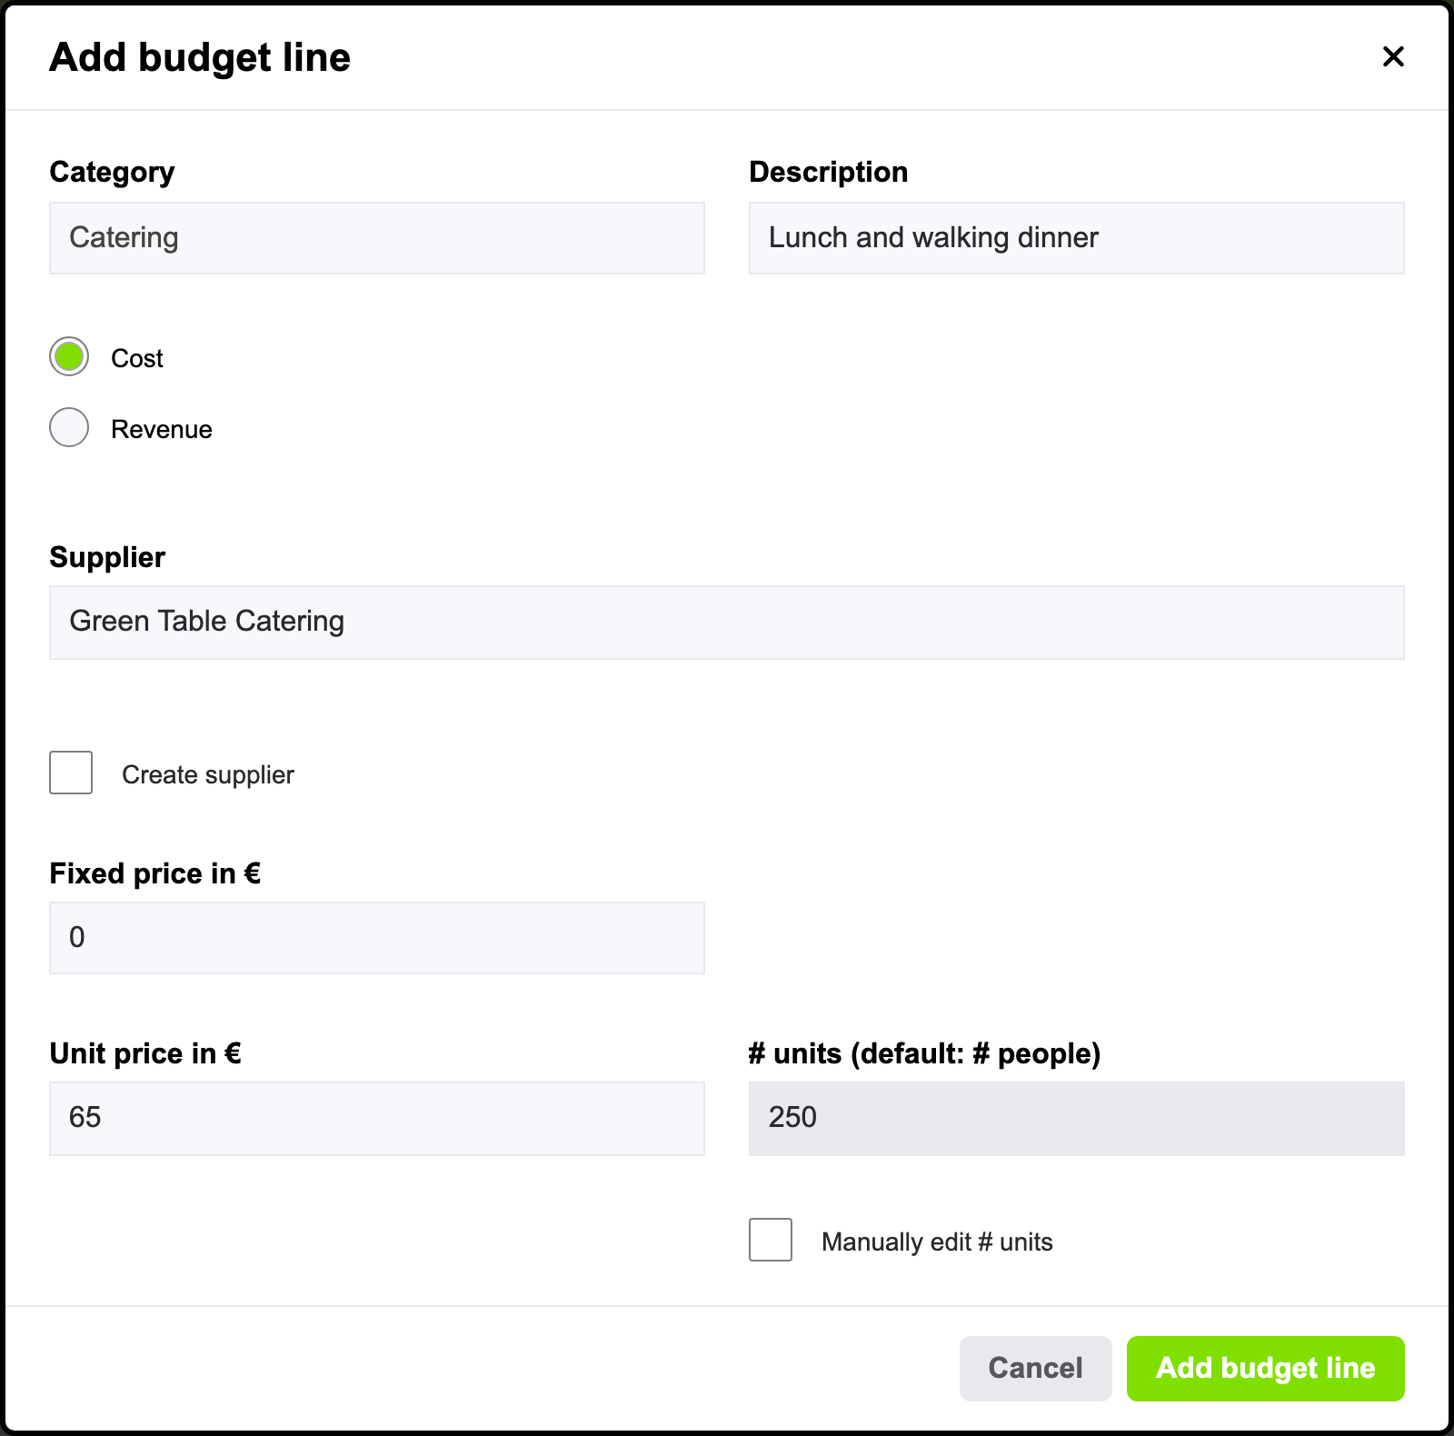
Task: Click the Unit price field showing 65
Action: [x=377, y=1119]
